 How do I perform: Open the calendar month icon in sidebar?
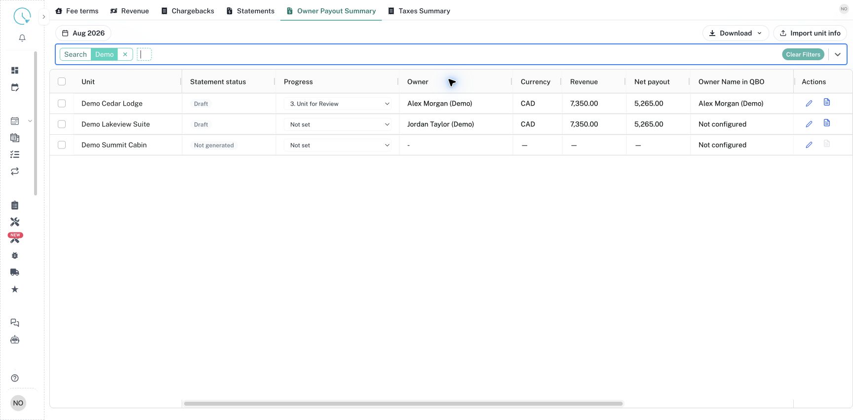click(x=15, y=121)
